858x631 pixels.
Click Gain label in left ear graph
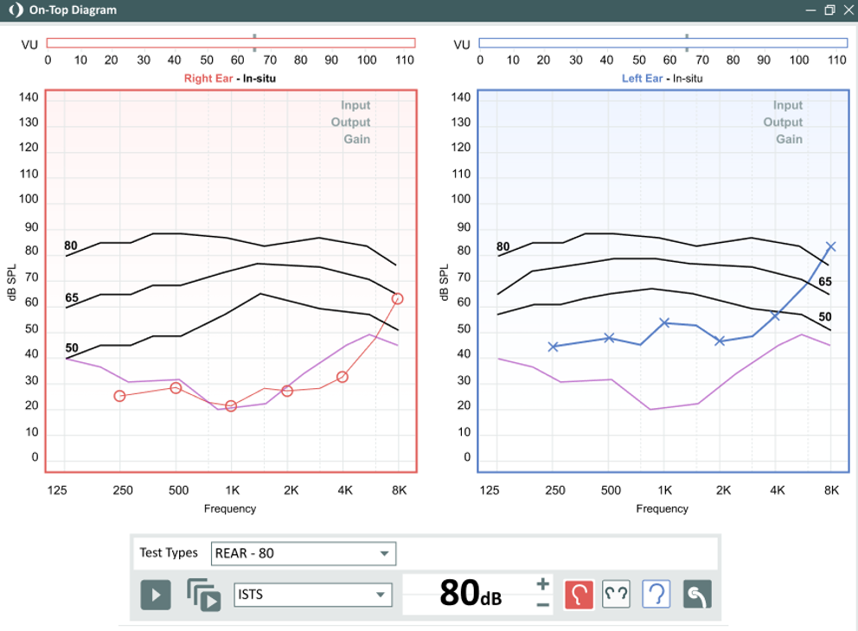coord(789,139)
